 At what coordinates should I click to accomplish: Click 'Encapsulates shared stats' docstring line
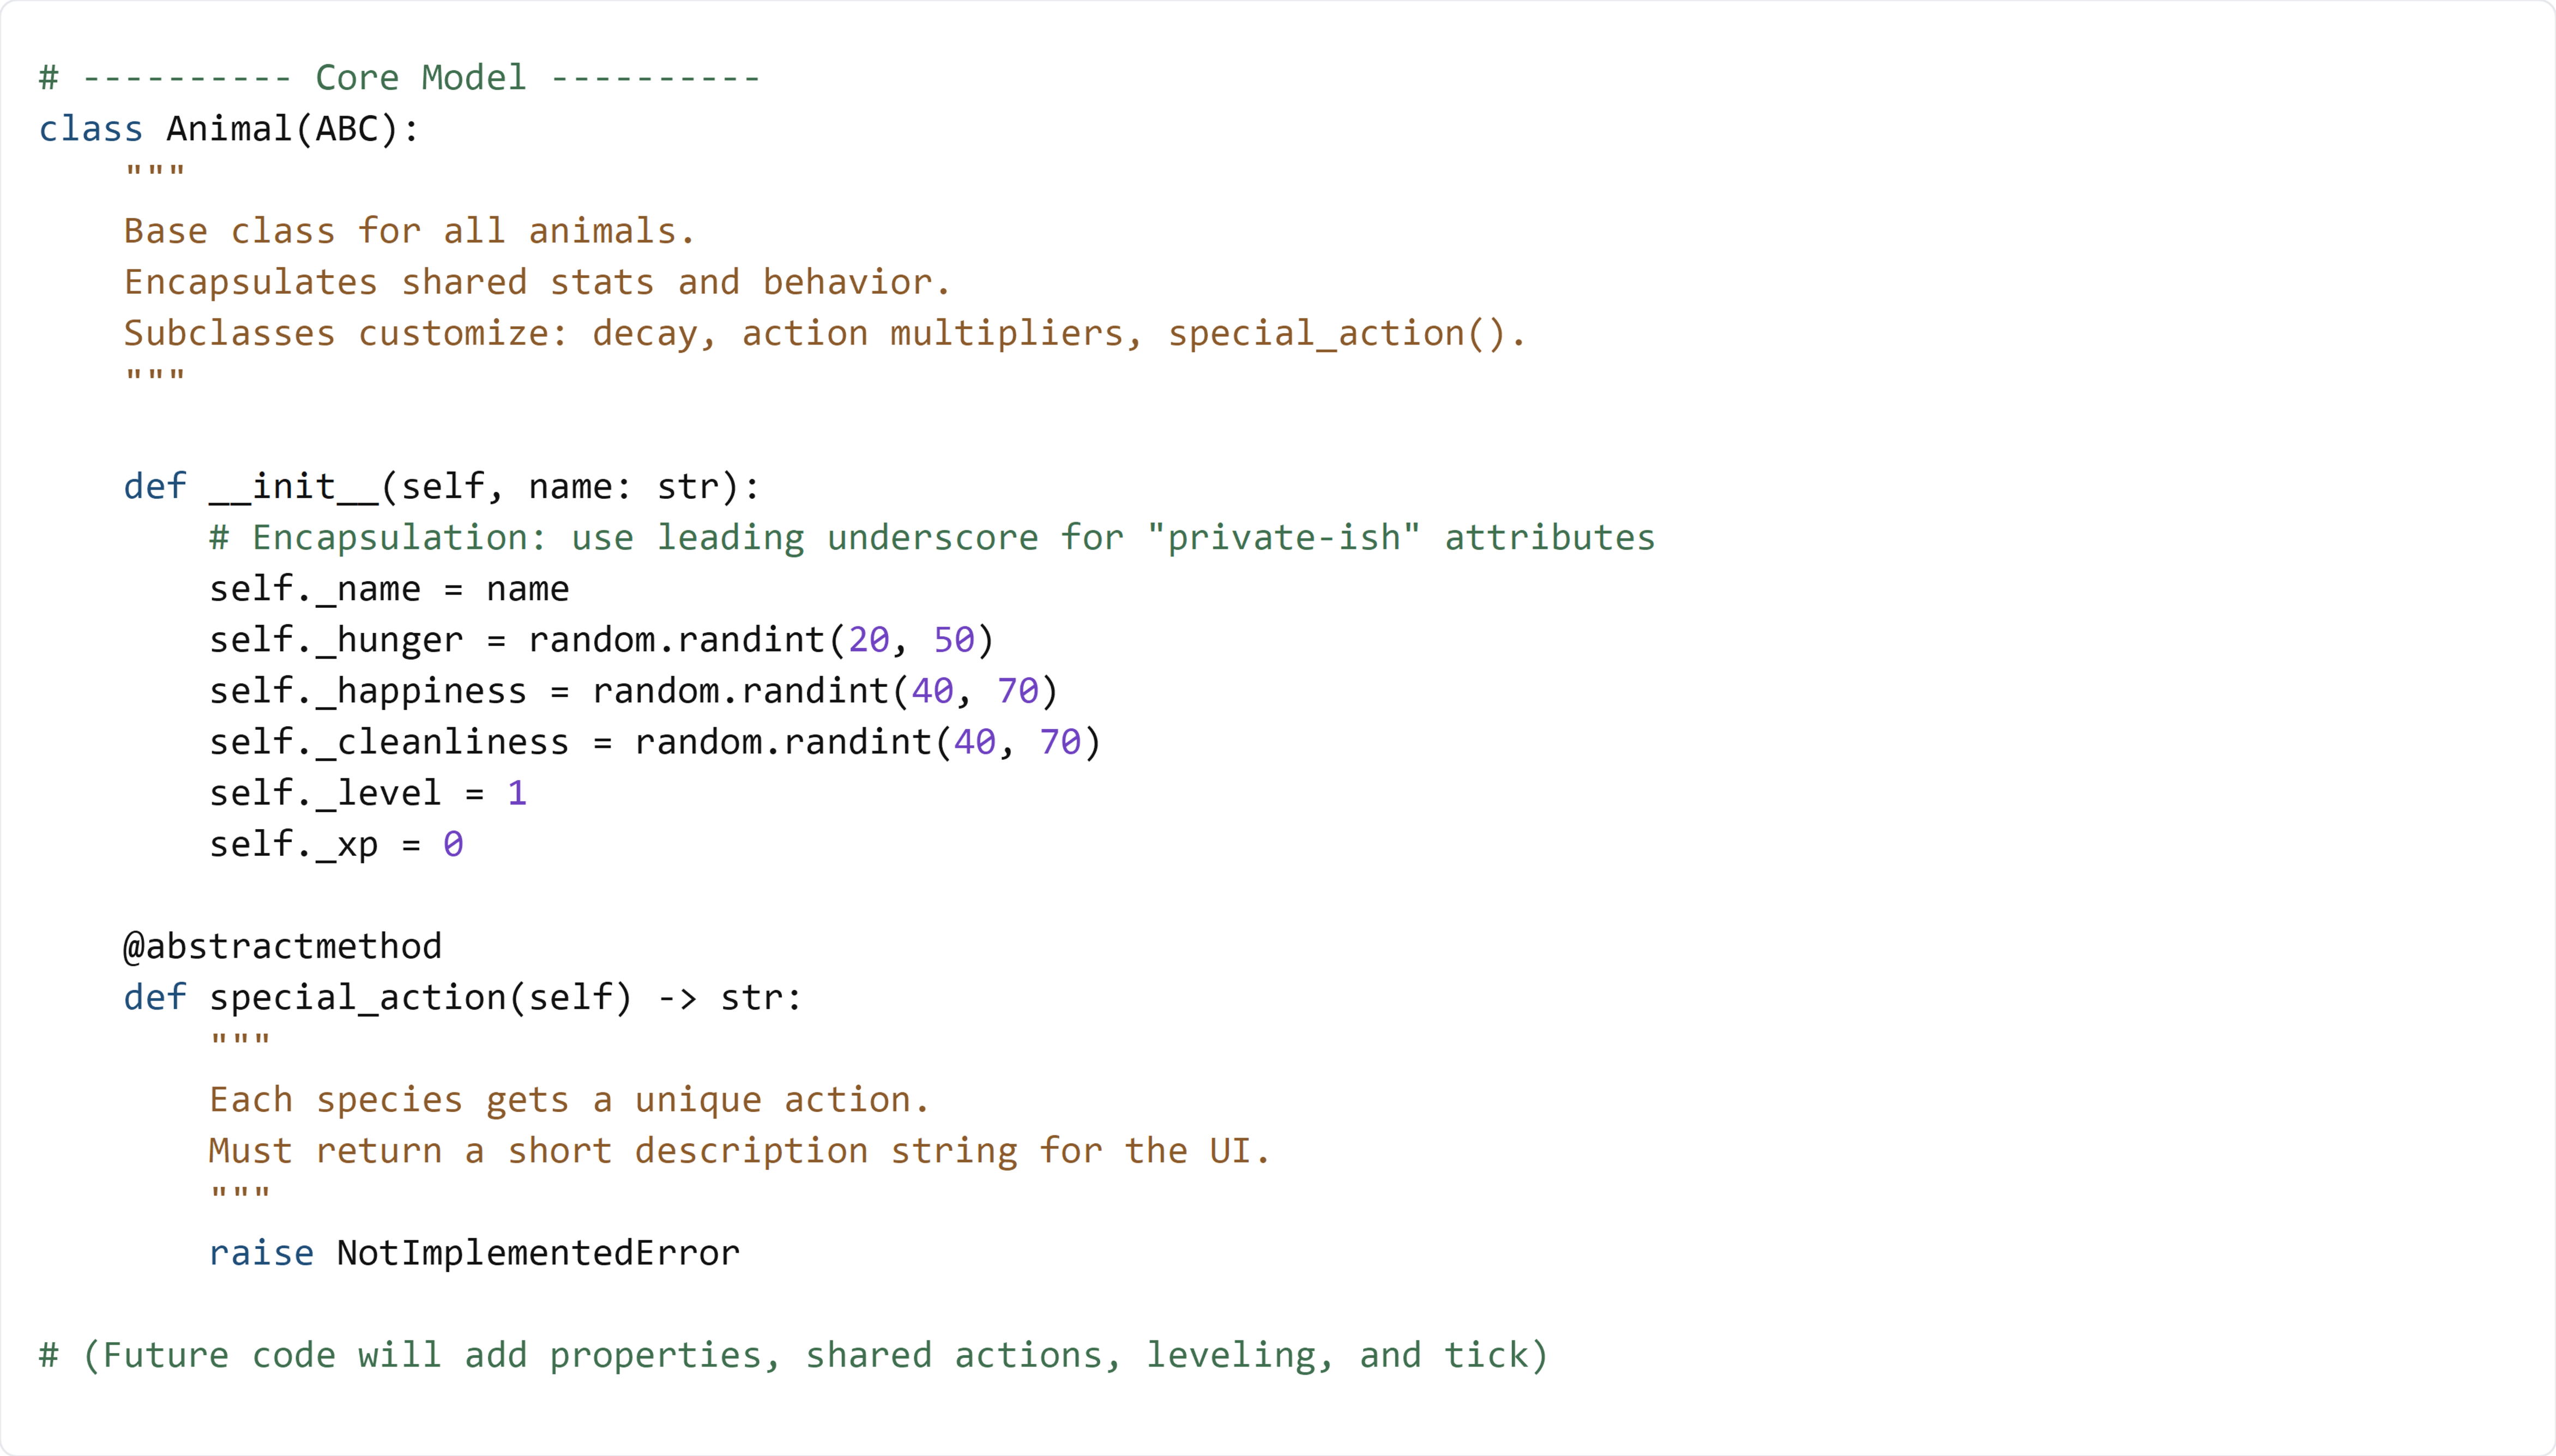pos(537,283)
